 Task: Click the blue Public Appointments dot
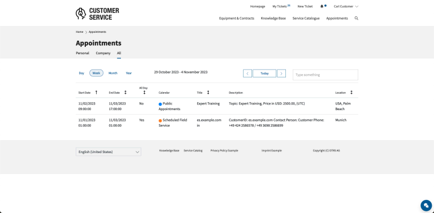coord(160,105)
